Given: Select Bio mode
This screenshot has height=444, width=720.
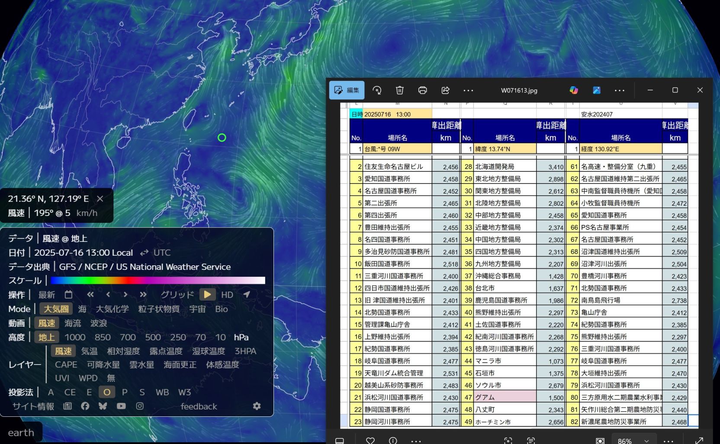Looking at the screenshot, I should [x=222, y=309].
